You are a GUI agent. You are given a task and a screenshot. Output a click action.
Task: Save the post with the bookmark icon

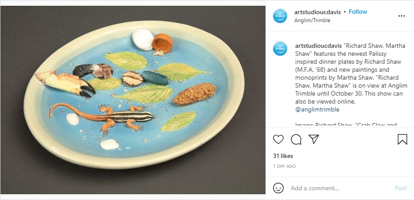[x=402, y=140]
